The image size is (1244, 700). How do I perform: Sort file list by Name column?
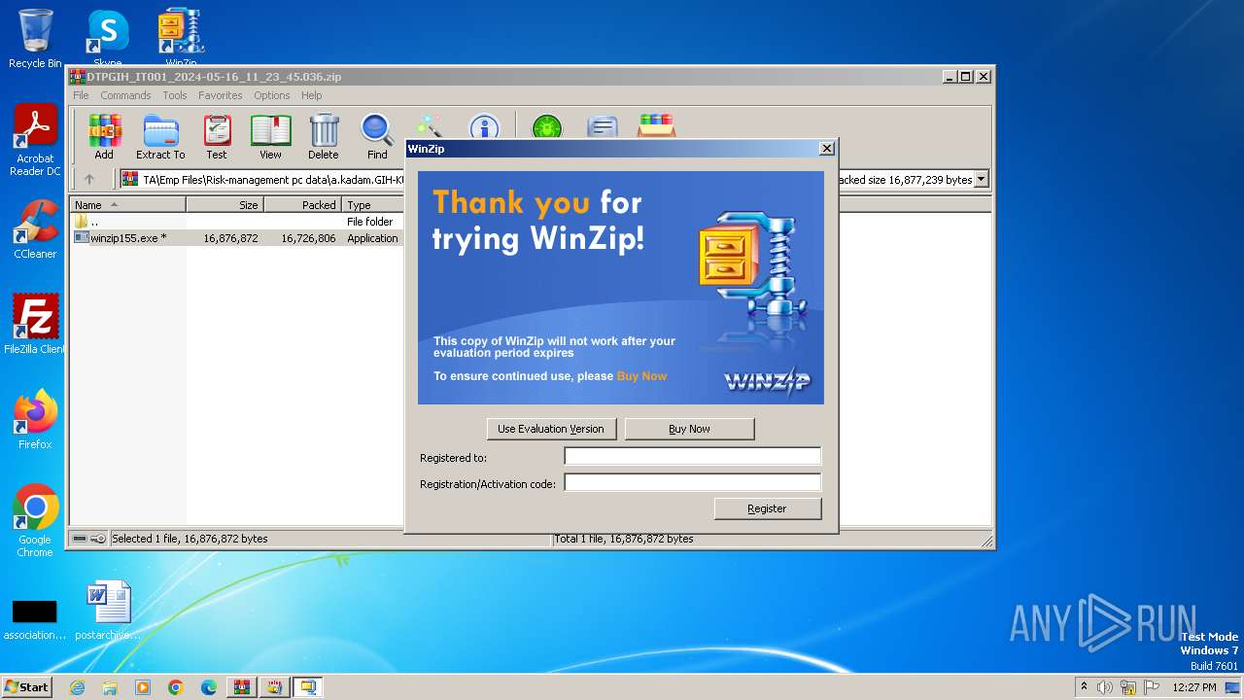point(128,205)
